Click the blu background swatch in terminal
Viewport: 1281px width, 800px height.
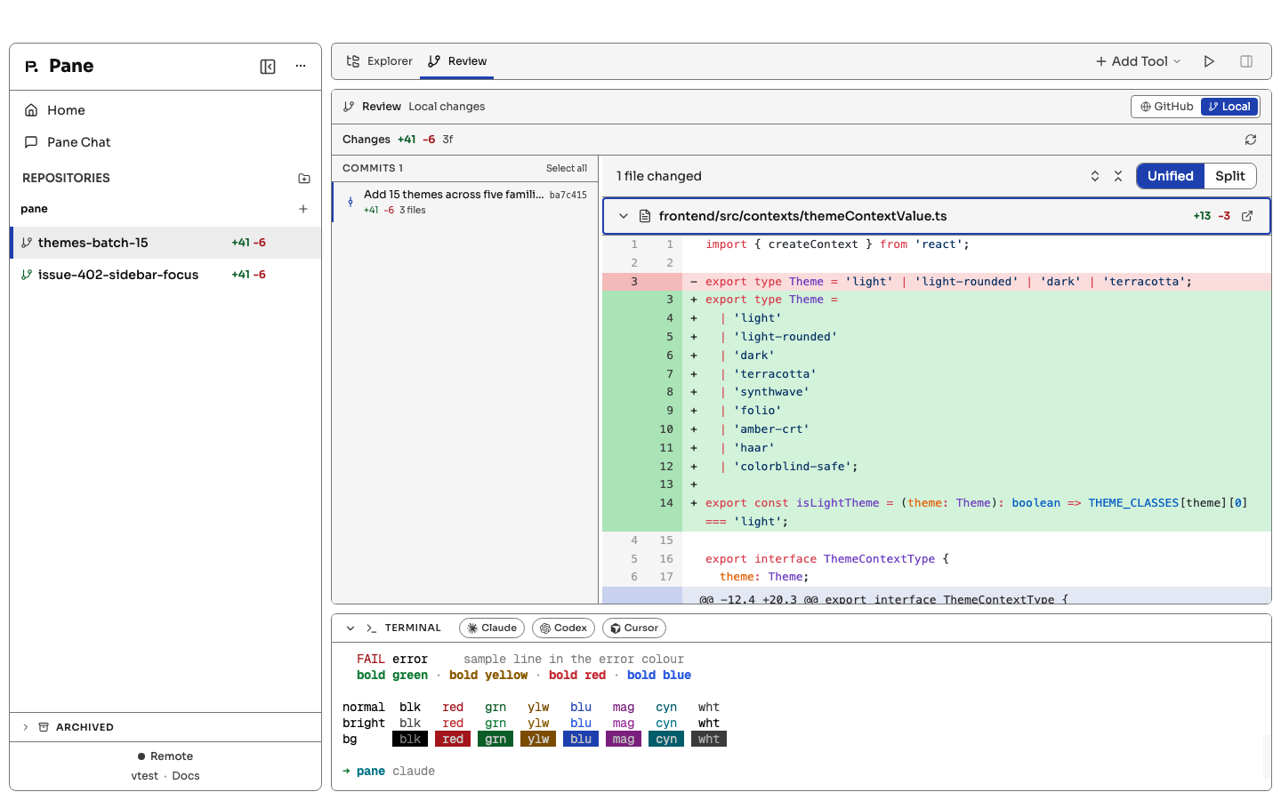pyautogui.click(x=581, y=740)
